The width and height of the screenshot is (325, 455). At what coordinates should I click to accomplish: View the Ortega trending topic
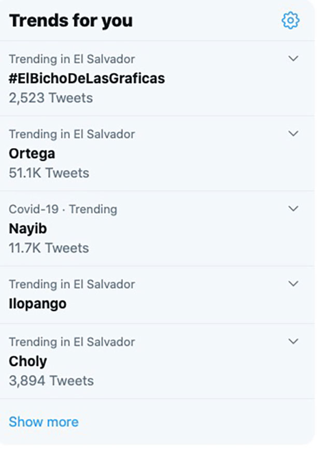click(32, 153)
